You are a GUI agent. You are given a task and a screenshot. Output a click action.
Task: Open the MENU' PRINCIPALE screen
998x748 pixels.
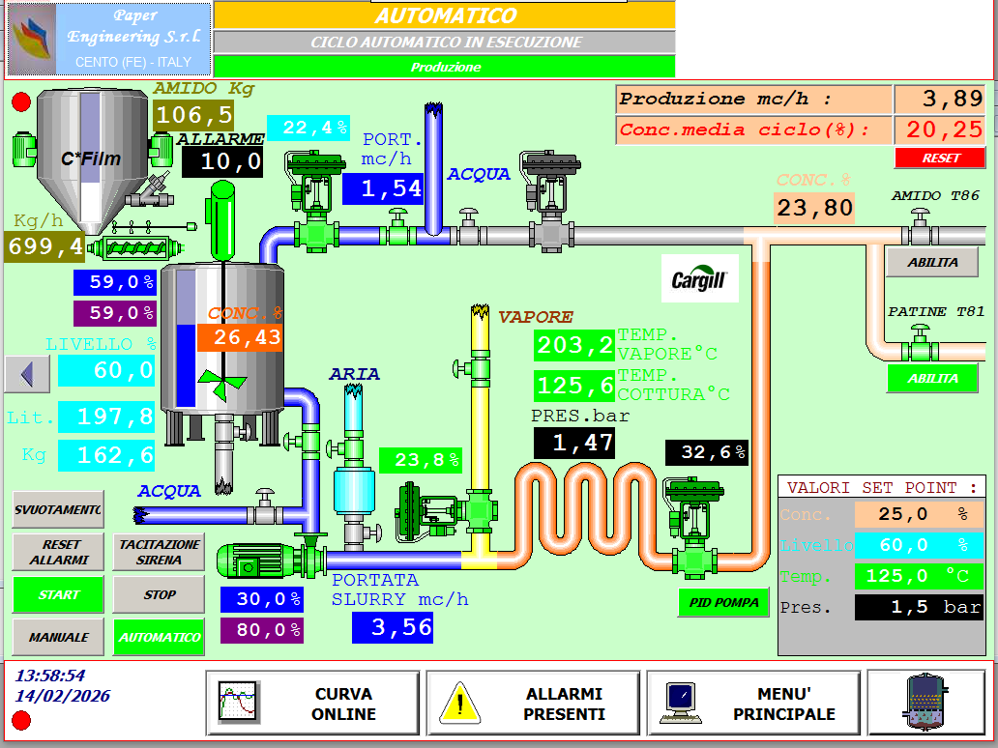coord(797,703)
